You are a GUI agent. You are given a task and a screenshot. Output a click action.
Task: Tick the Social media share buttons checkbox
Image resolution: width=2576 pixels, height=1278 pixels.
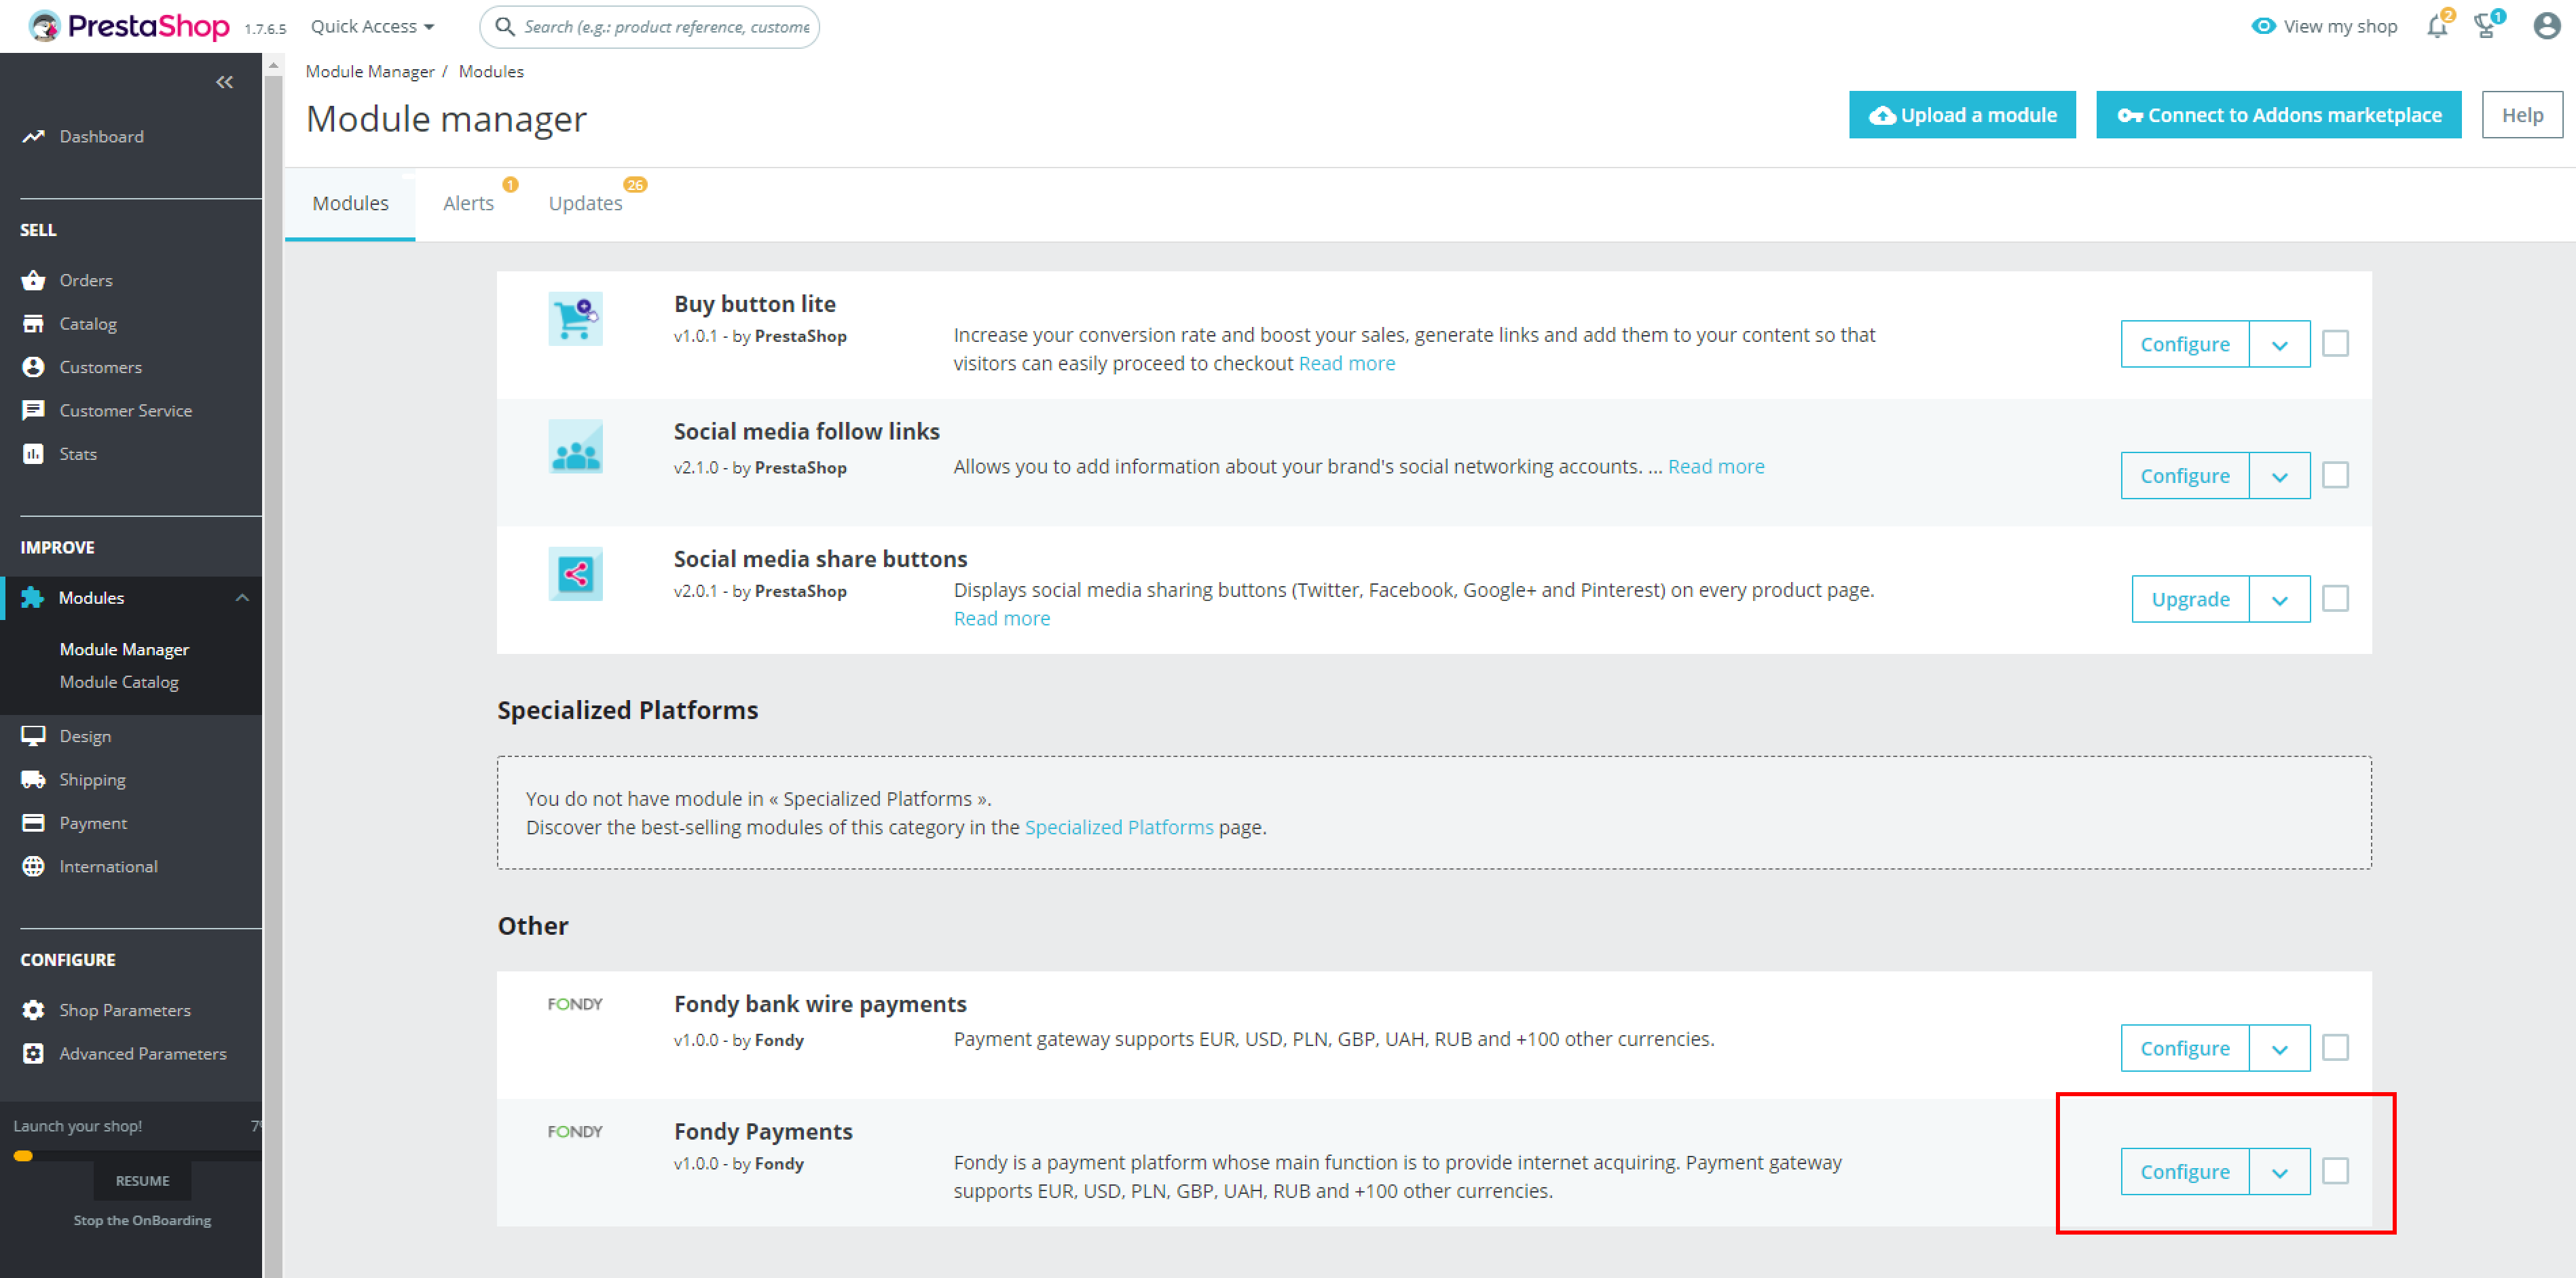(x=2335, y=598)
